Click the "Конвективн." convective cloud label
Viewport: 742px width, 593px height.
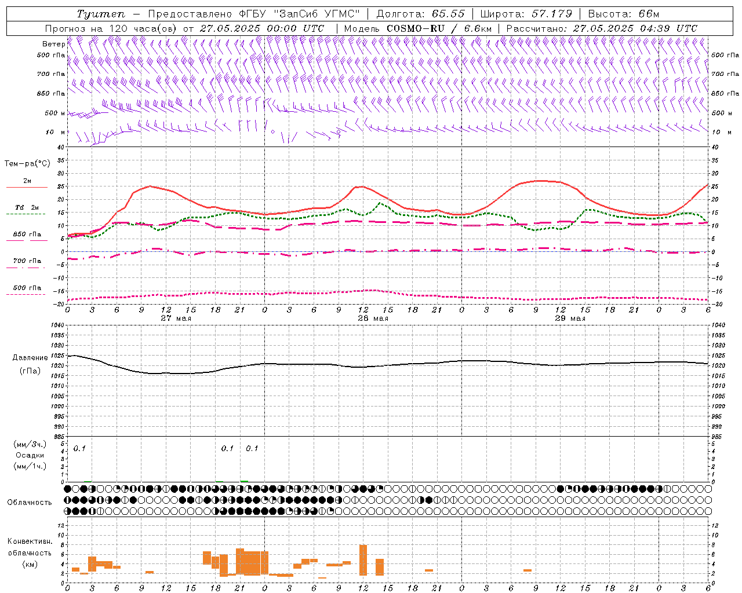point(30,541)
